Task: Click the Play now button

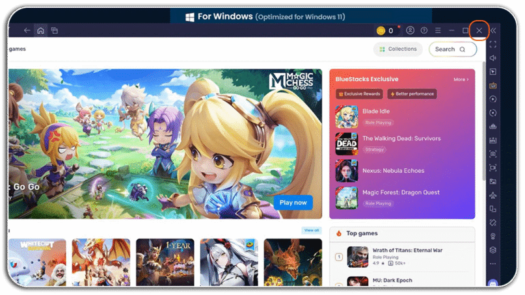Action: (x=293, y=202)
